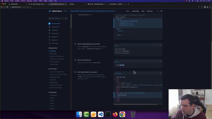Open a new browser tab

coord(128,4)
